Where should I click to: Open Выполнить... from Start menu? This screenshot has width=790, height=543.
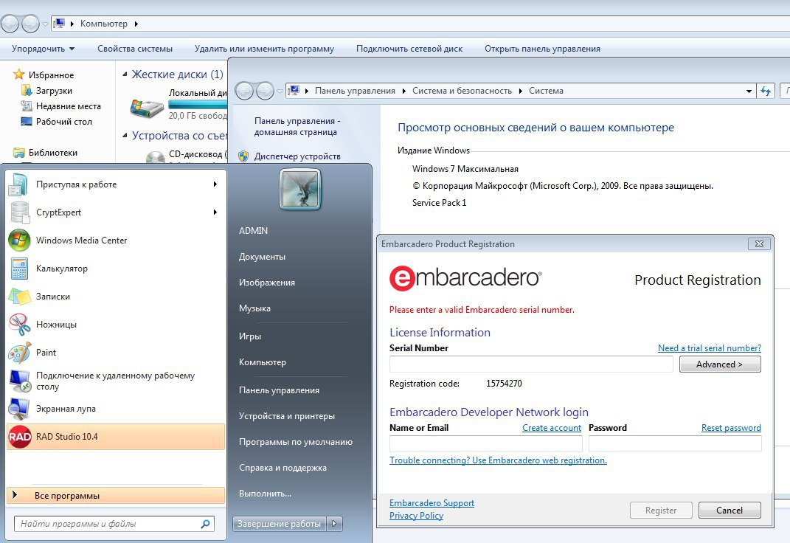pos(265,494)
